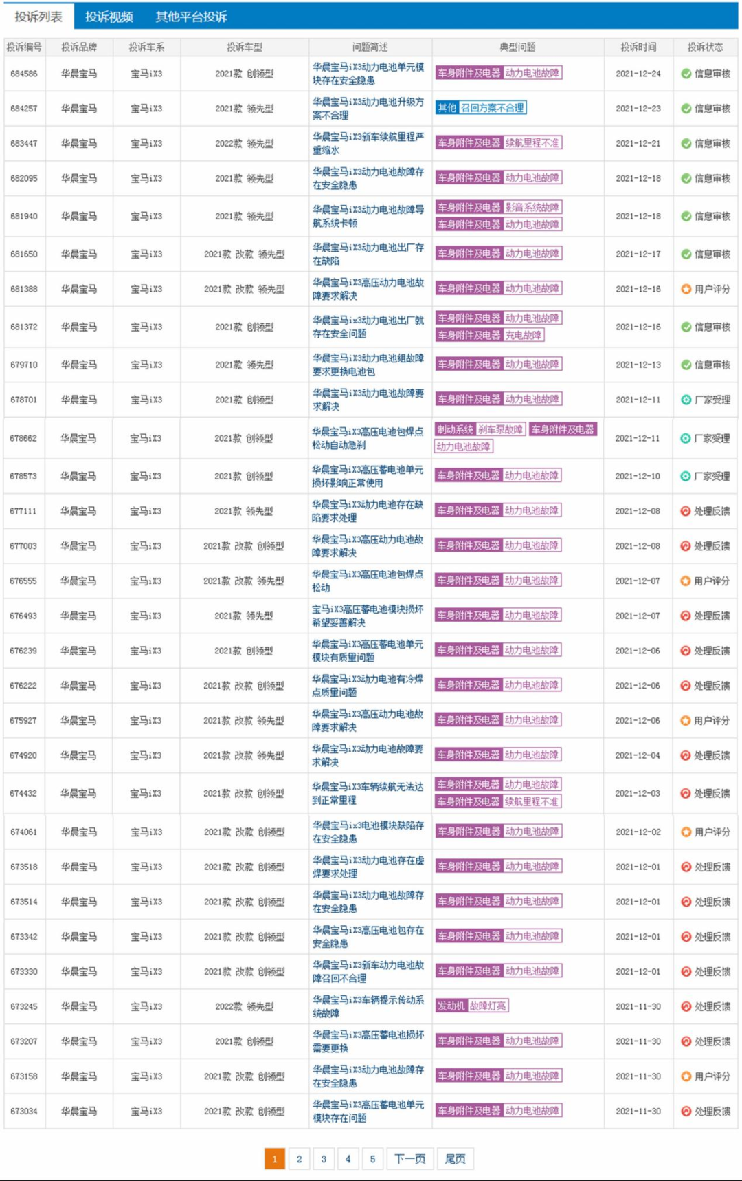This screenshot has height=1181, width=742.
Task: Open the 其他平台投诉 tab
Action: pos(191,17)
